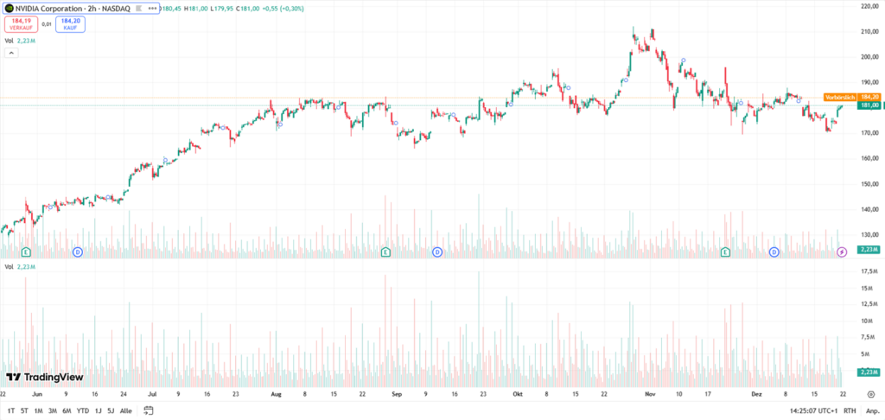
Task: Click the 210,00 price axis label
Action: [x=869, y=32]
